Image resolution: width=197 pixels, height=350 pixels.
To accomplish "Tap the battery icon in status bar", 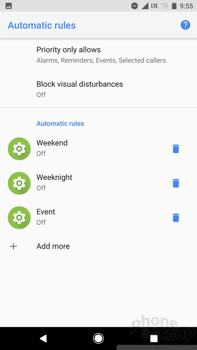I will [x=174, y=6].
